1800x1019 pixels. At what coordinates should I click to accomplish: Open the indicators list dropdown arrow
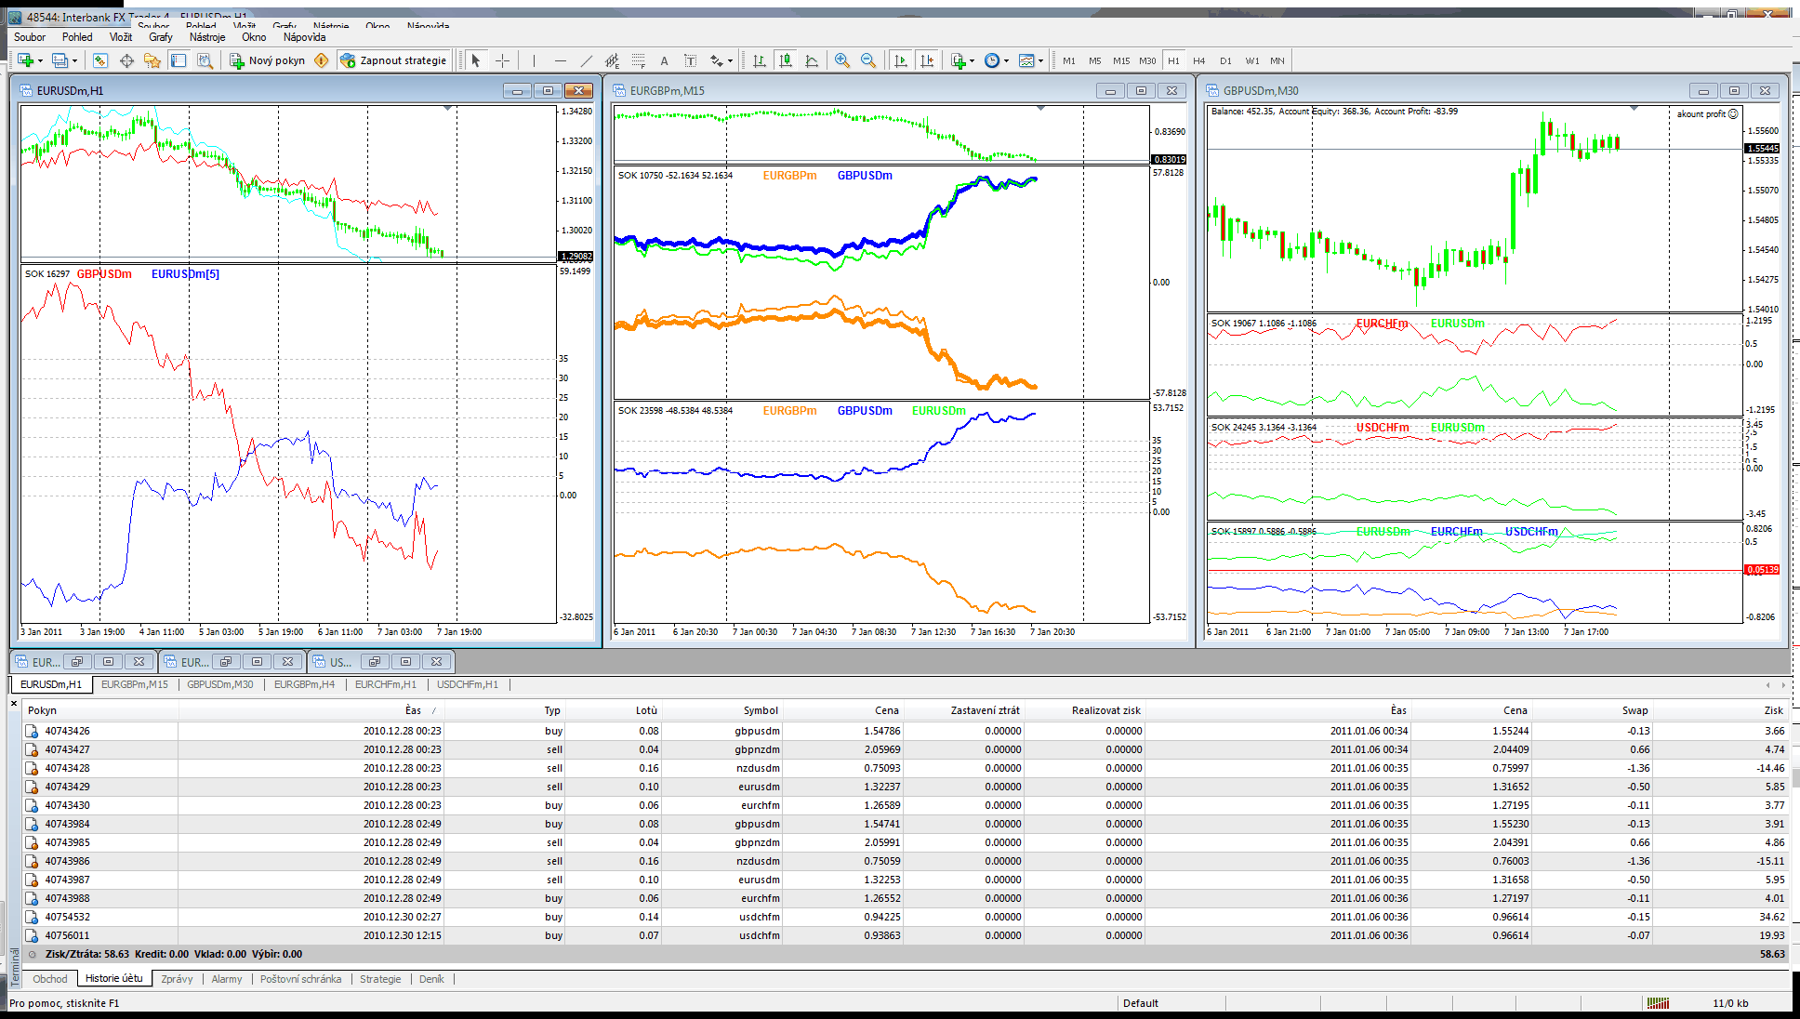[x=973, y=60]
